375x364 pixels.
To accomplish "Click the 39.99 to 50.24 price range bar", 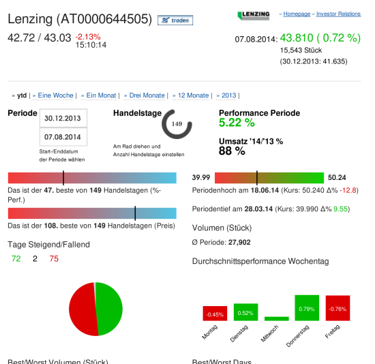I will 269,178.
